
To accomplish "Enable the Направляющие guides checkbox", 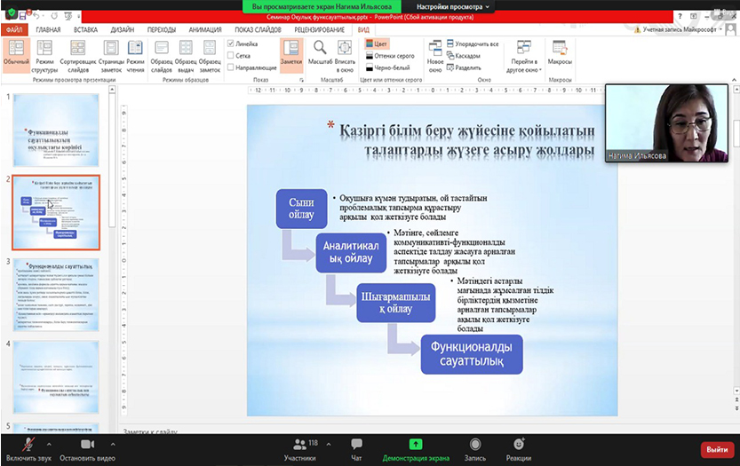I will (x=232, y=67).
